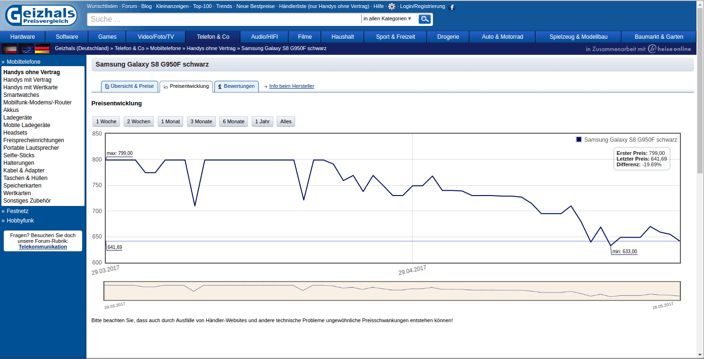Open the Facebook icon link

coord(452,7)
